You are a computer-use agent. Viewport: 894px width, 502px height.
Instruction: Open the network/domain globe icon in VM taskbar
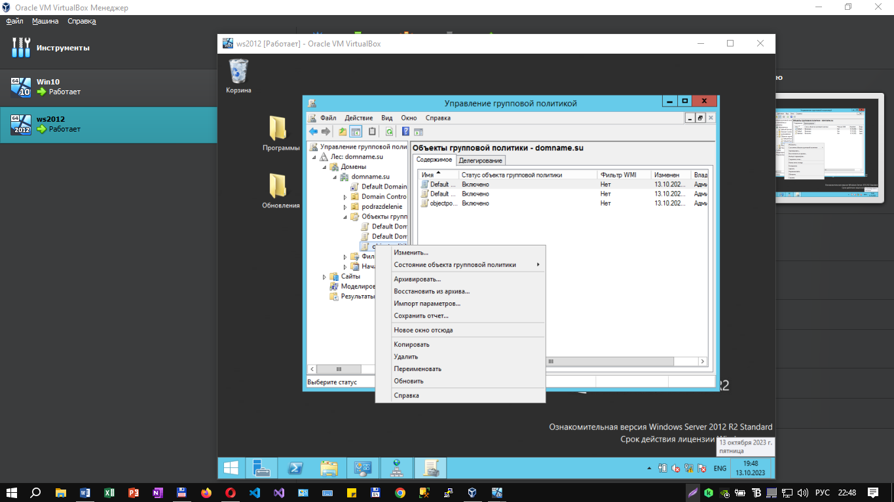pyautogui.click(x=396, y=468)
